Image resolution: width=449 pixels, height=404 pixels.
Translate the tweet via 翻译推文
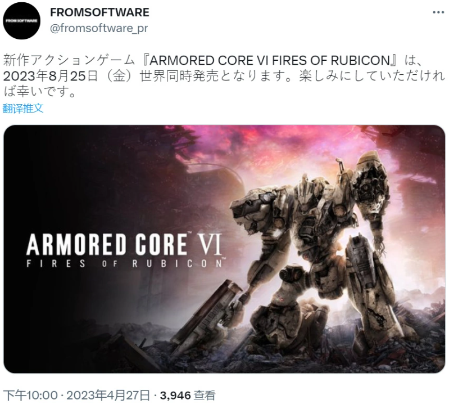[23, 109]
